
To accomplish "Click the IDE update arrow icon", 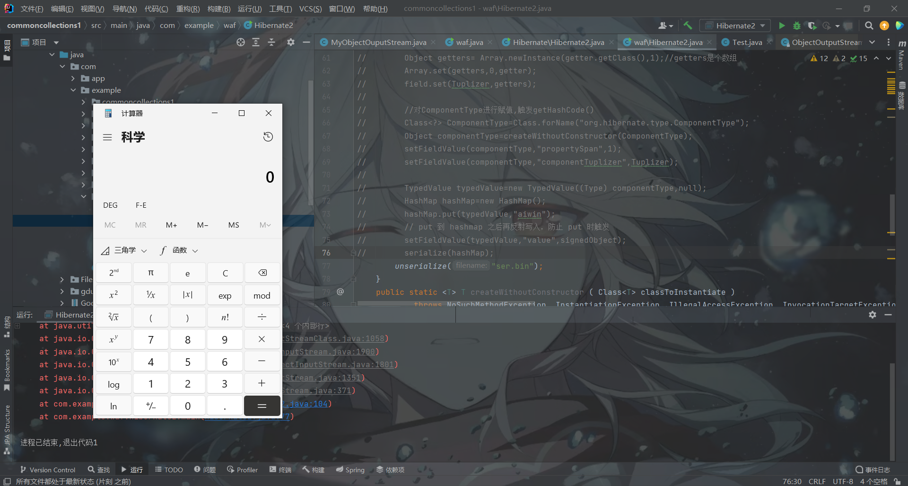I will click(x=884, y=26).
